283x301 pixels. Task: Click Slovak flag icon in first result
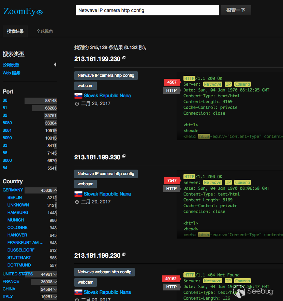pos(78,96)
